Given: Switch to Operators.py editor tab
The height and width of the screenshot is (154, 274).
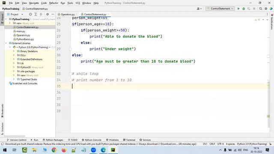Looking at the screenshot, I should coord(68,14).
